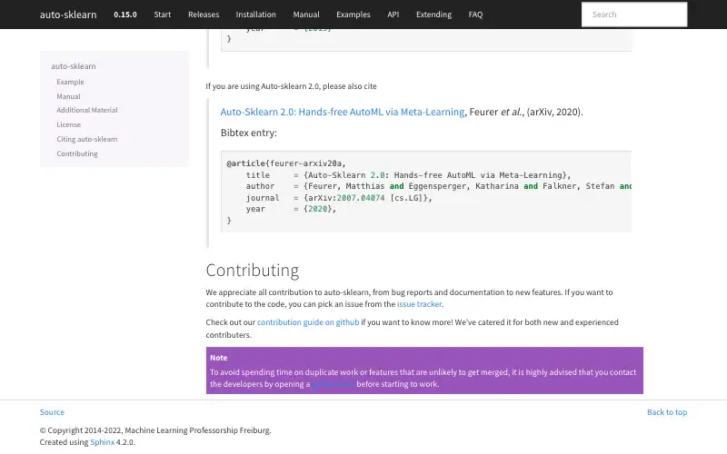Click the 'year = {2020},' code line

291,209
